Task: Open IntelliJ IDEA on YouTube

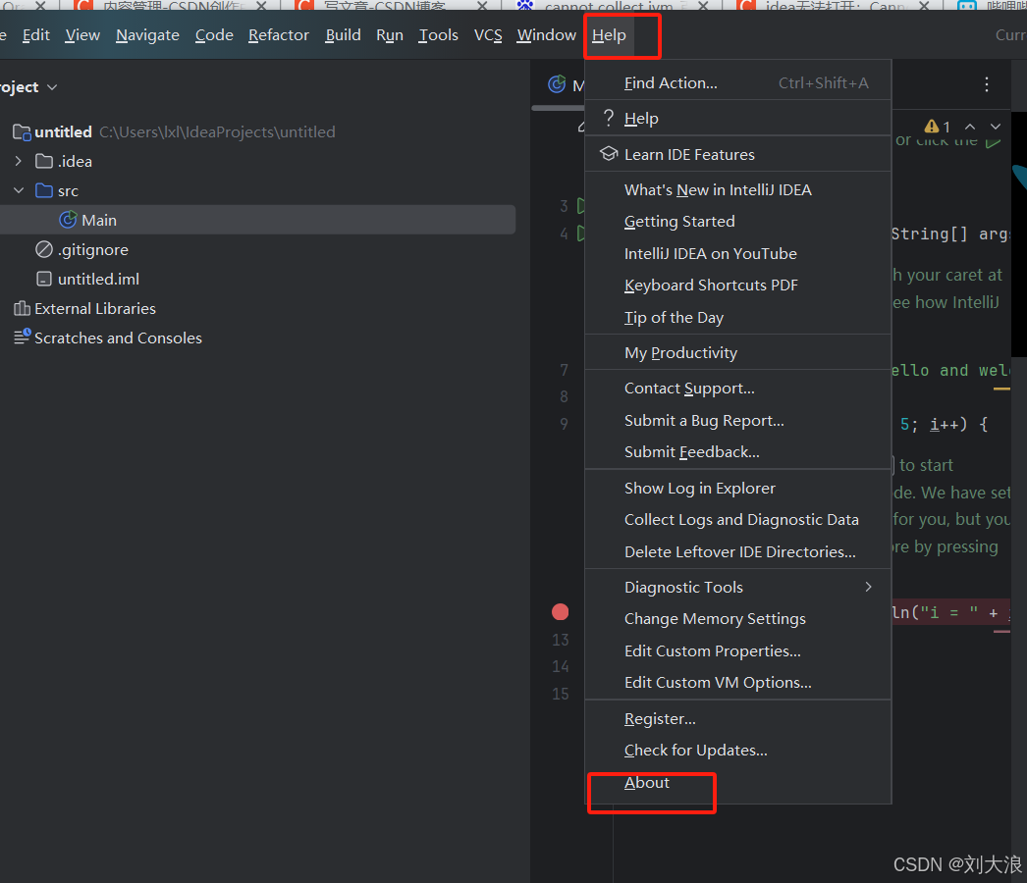Action: pos(738,254)
